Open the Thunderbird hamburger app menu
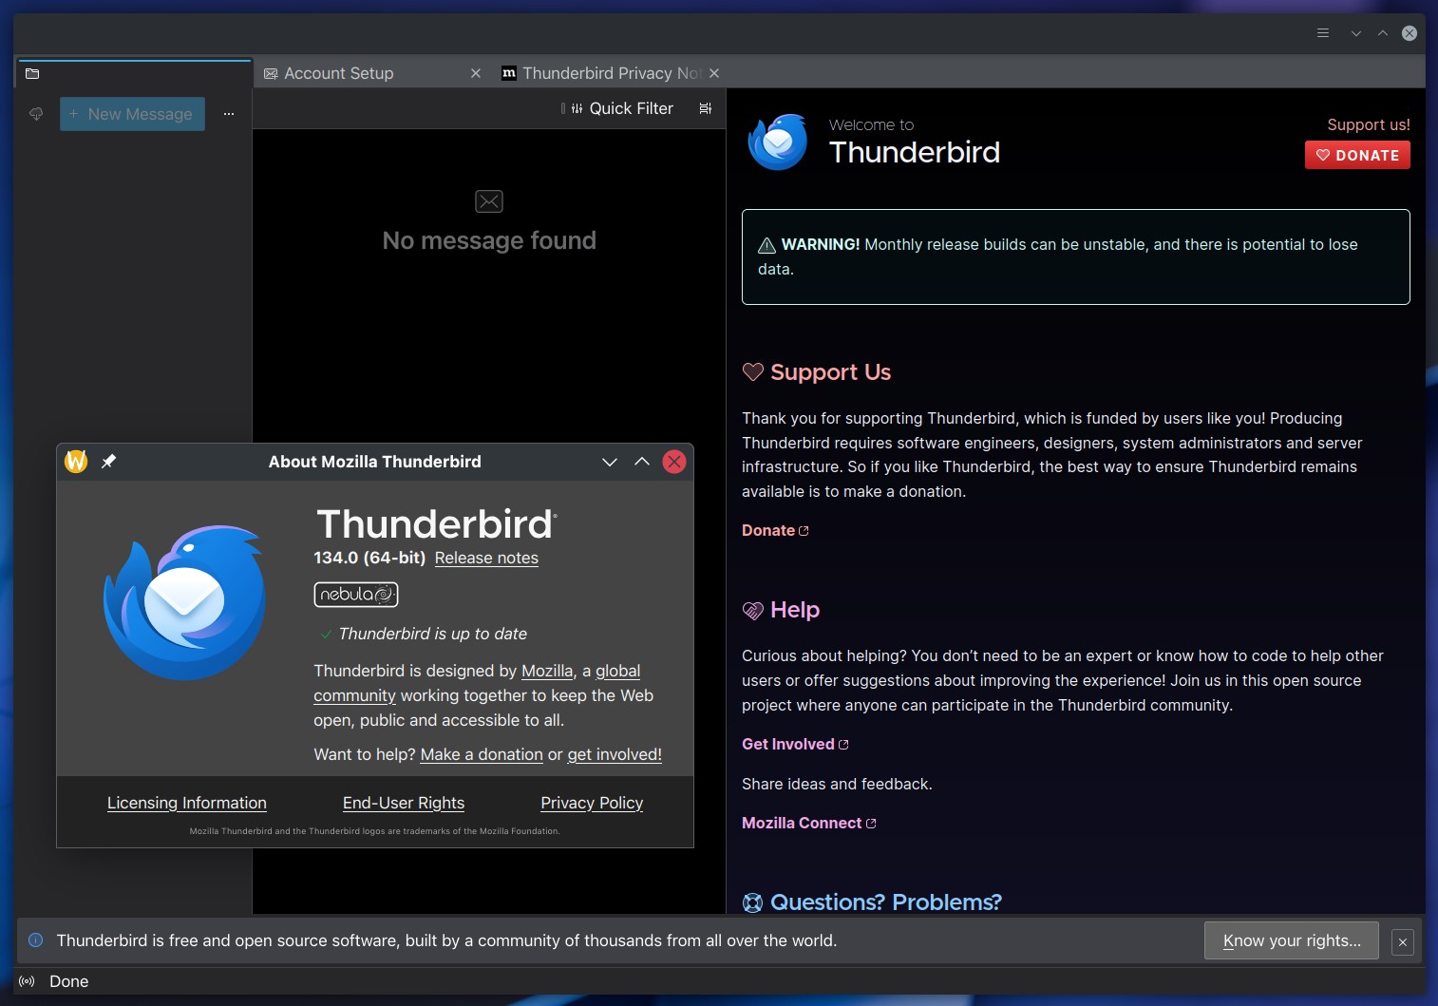This screenshot has height=1006, width=1438. tap(1322, 33)
